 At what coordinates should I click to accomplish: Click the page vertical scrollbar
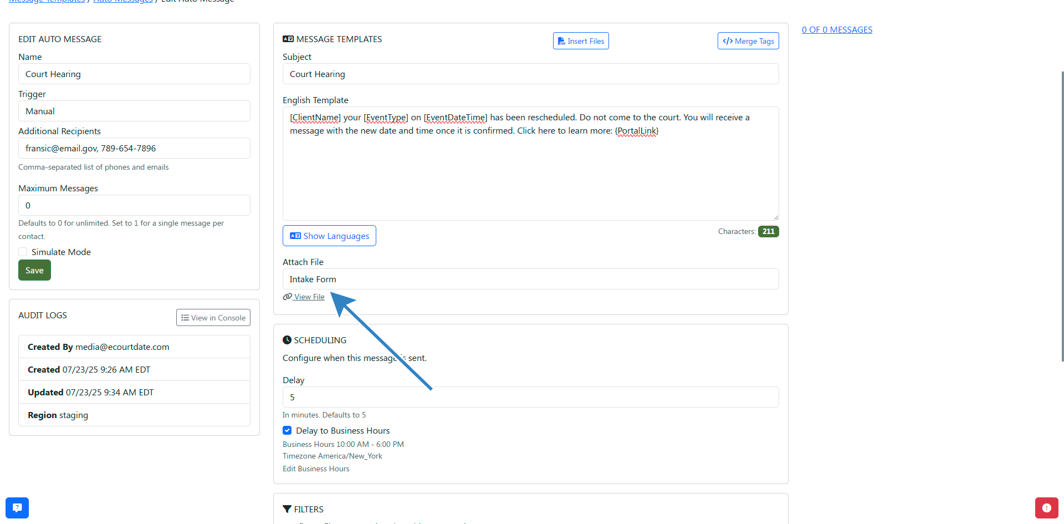tap(1062, 216)
